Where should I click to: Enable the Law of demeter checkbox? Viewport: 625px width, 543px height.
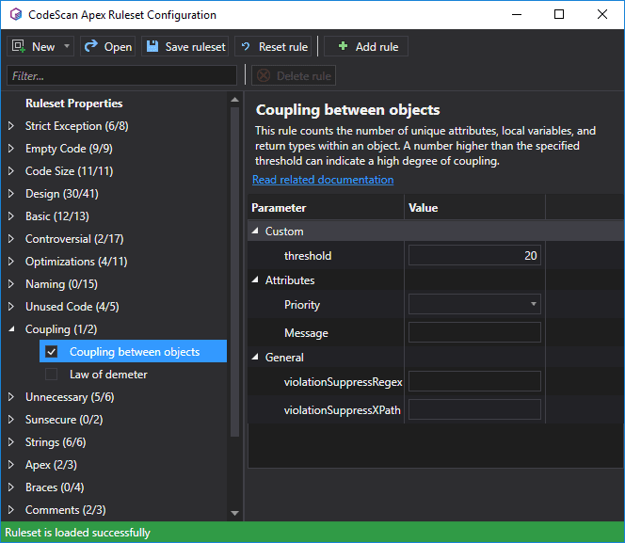(x=52, y=375)
